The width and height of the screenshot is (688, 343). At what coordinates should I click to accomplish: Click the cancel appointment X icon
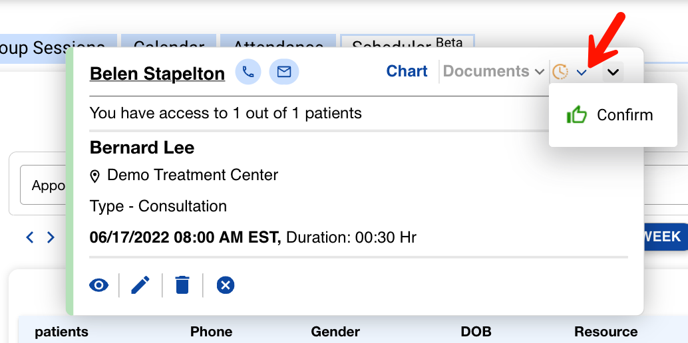(x=226, y=285)
